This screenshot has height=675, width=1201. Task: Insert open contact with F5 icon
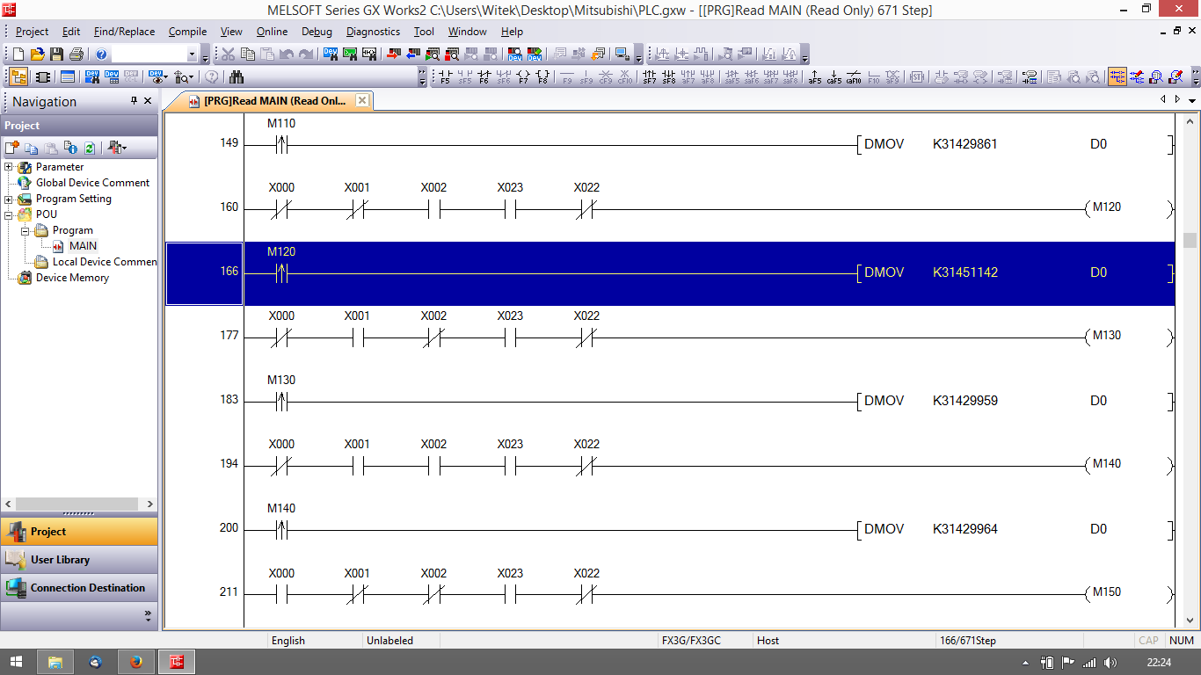click(x=445, y=77)
